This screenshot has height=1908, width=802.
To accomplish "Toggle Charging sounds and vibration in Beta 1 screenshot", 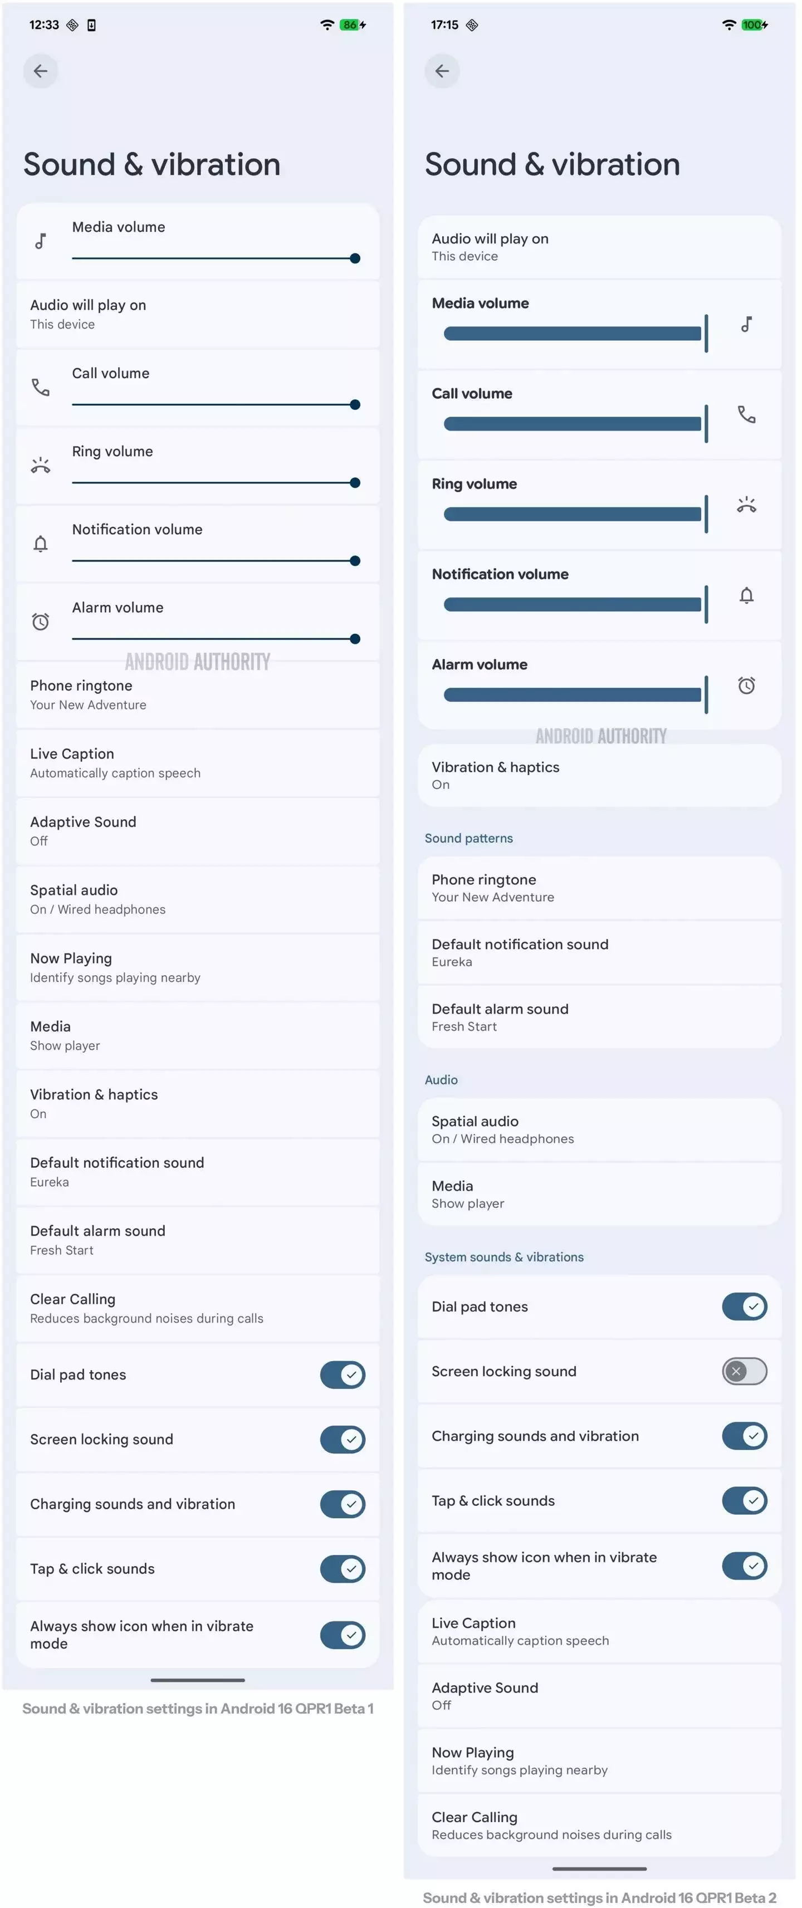I will 342,1504.
